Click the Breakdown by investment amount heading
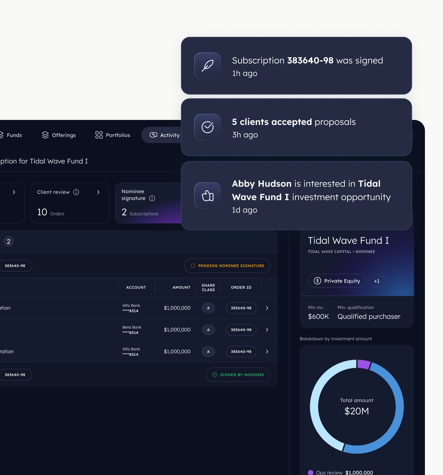This screenshot has height=475, width=443. (336, 339)
